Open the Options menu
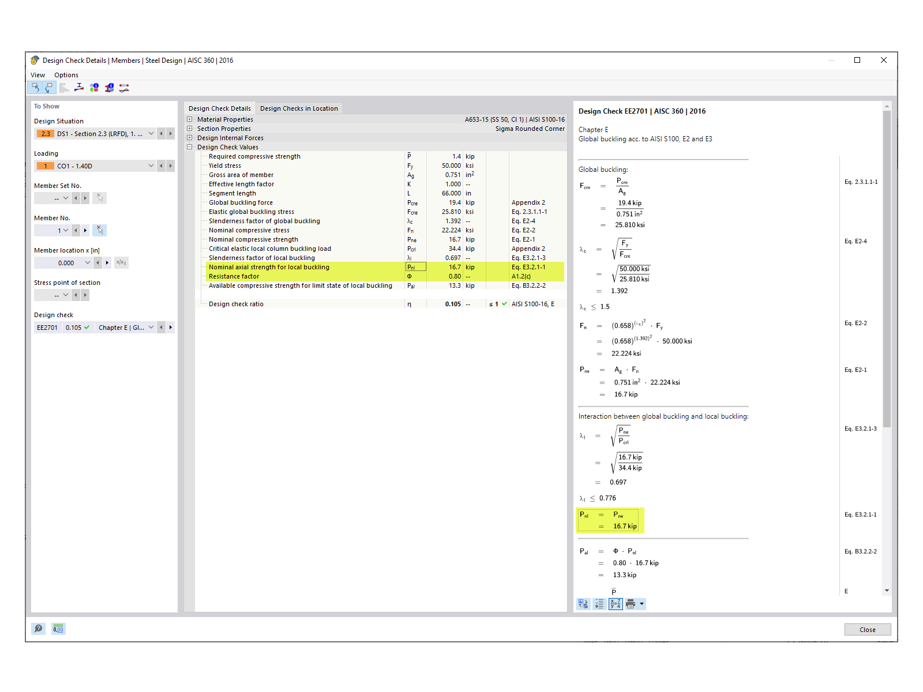The width and height of the screenshot is (923, 692). coord(66,75)
